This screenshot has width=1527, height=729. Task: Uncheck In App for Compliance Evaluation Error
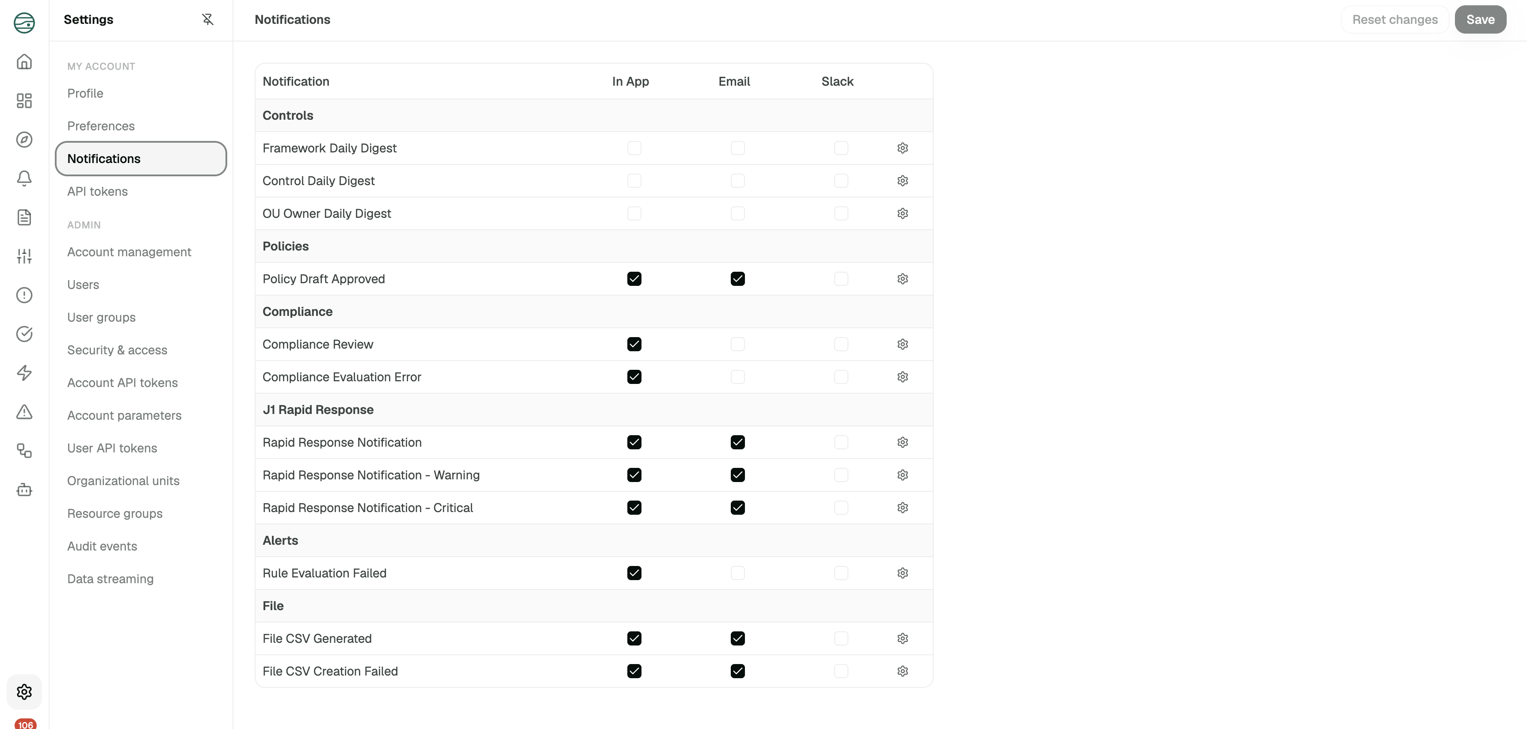coord(634,376)
